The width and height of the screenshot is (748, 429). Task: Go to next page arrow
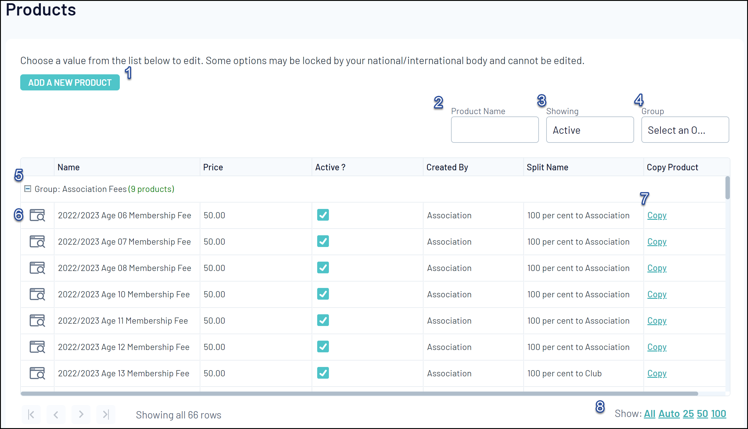click(x=81, y=414)
